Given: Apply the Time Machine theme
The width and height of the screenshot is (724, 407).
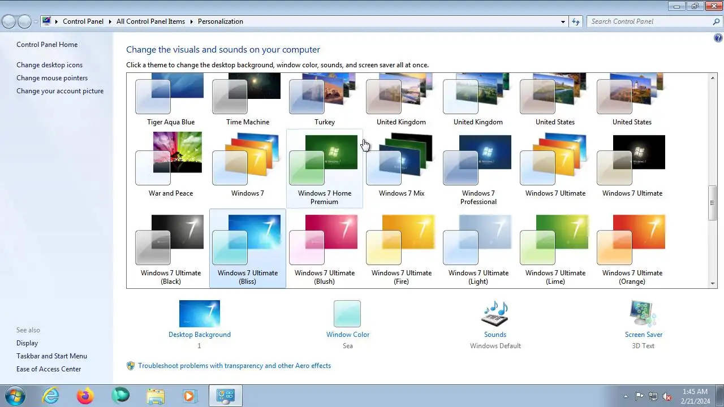Looking at the screenshot, I should click(x=248, y=99).
